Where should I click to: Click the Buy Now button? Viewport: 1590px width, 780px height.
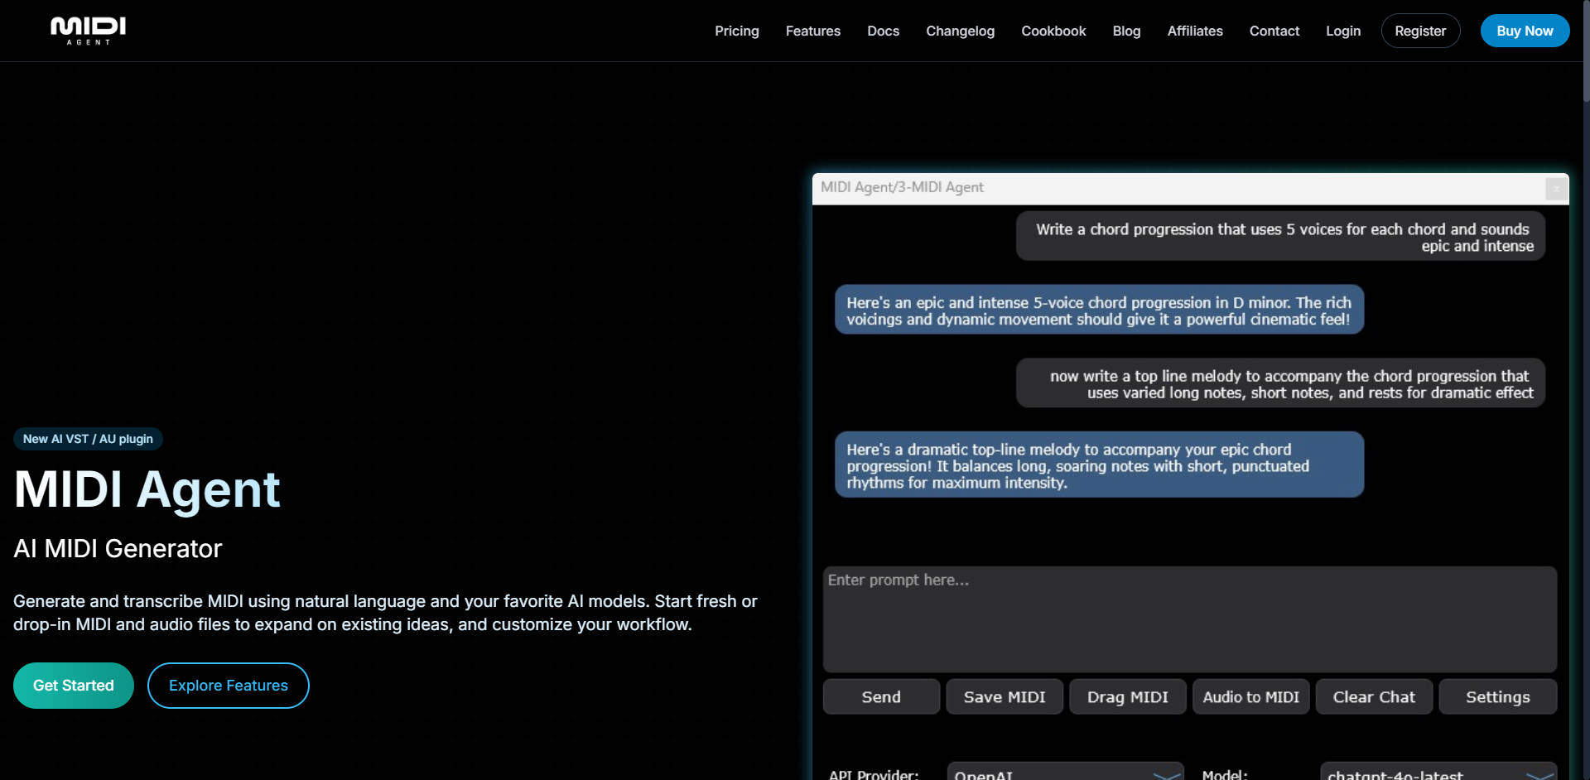(x=1525, y=31)
